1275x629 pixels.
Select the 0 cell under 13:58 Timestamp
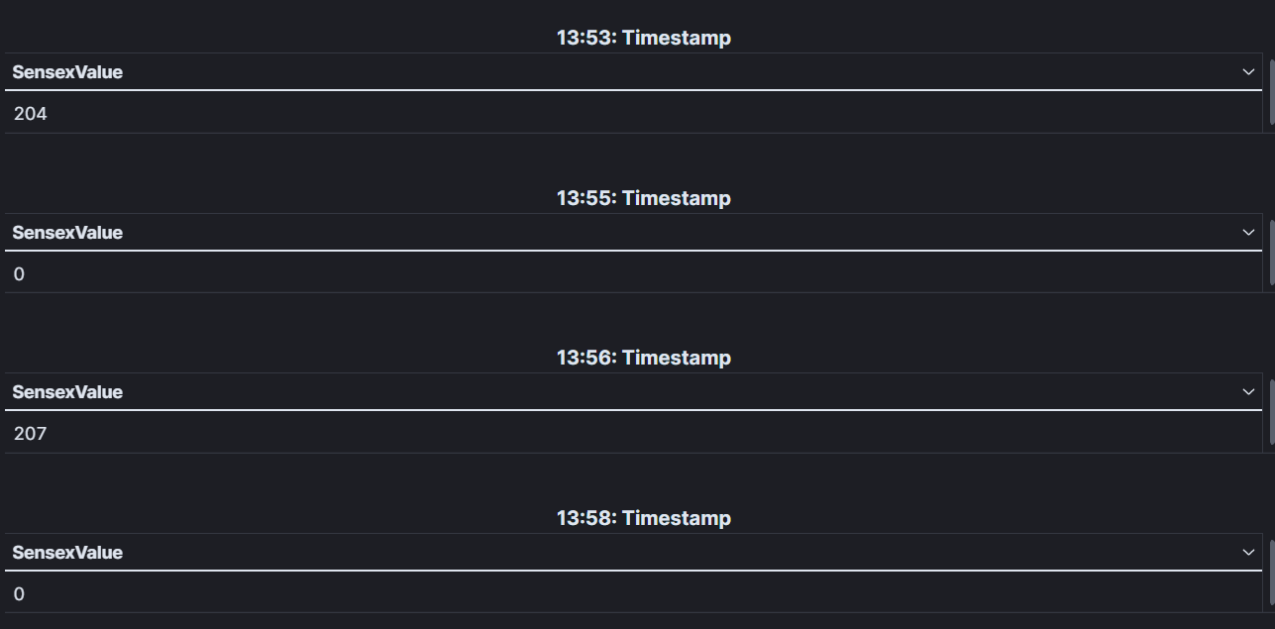(x=633, y=593)
